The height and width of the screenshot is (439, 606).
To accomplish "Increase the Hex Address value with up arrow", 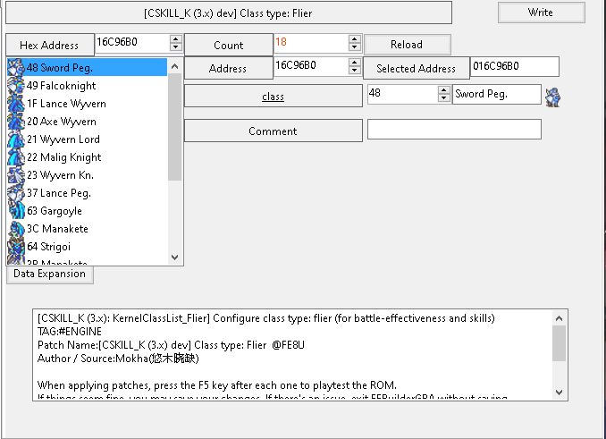I will (x=176, y=38).
